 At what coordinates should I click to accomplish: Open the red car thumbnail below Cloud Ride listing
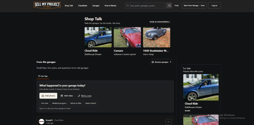pyautogui.click(x=201, y=120)
